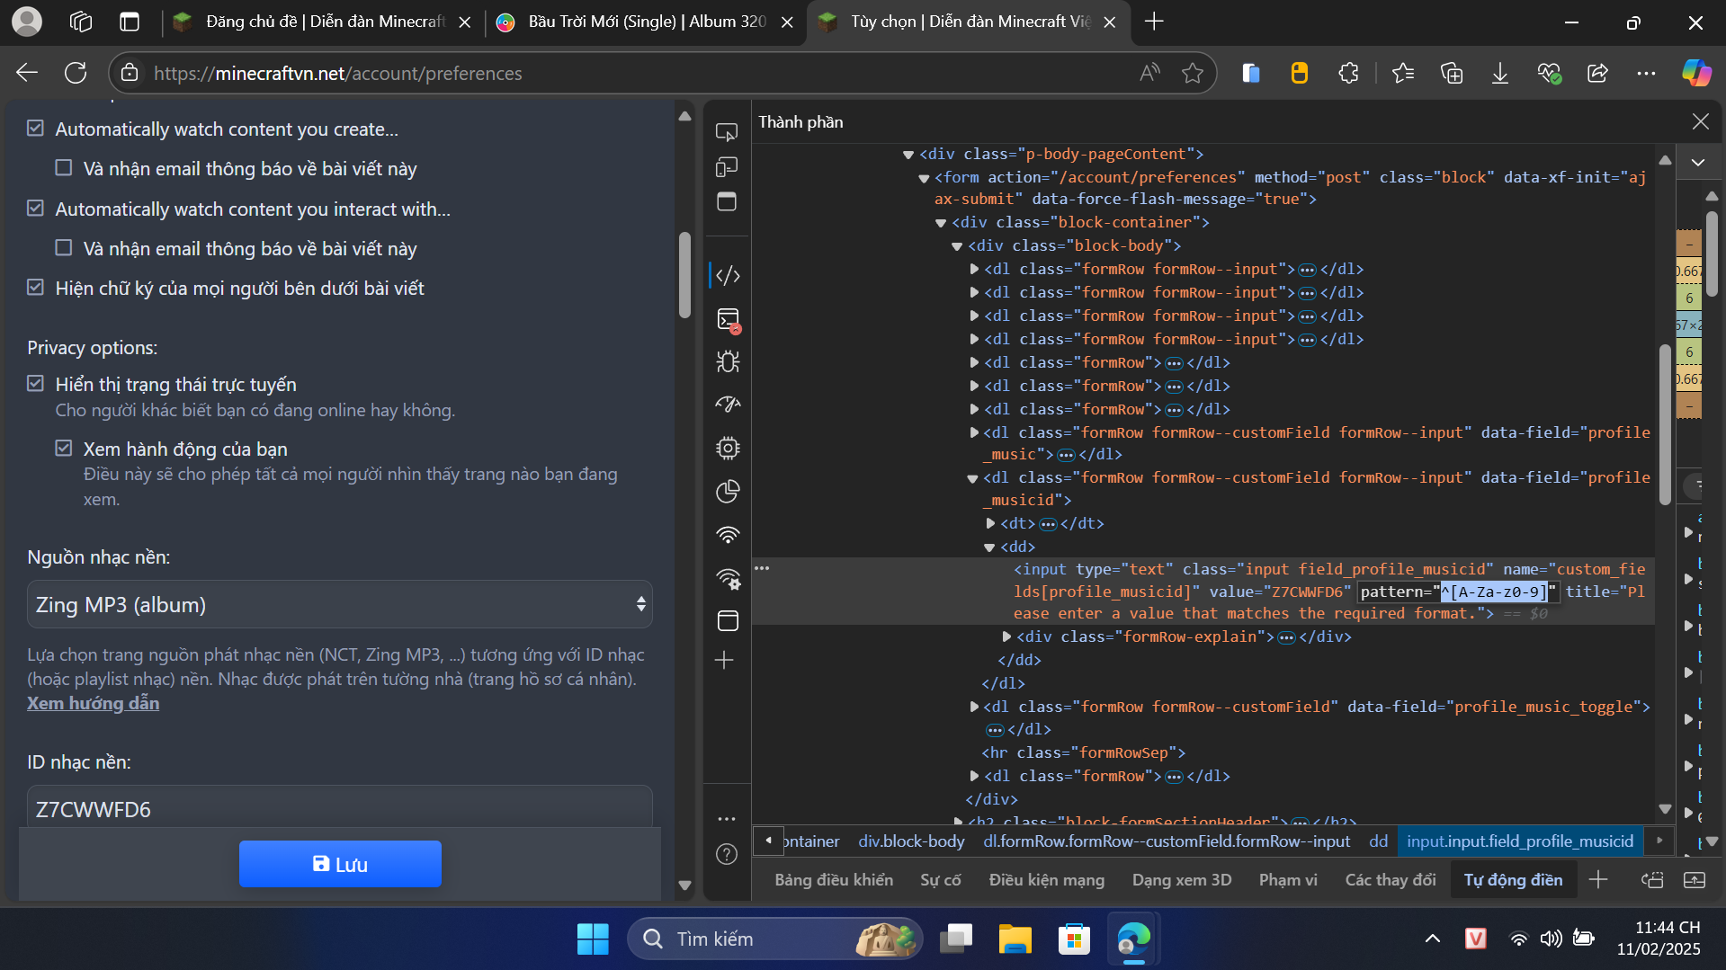Toggle device emulation icon in DevTools
Screen dimensions: 1726x970
(x=727, y=167)
